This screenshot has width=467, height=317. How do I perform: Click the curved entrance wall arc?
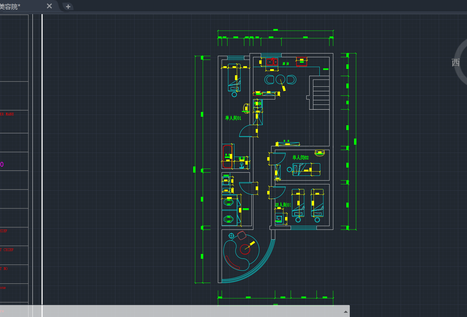coord(264,266)
